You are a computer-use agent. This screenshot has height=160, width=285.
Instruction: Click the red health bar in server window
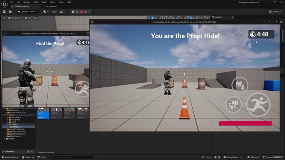pos(245,124)
